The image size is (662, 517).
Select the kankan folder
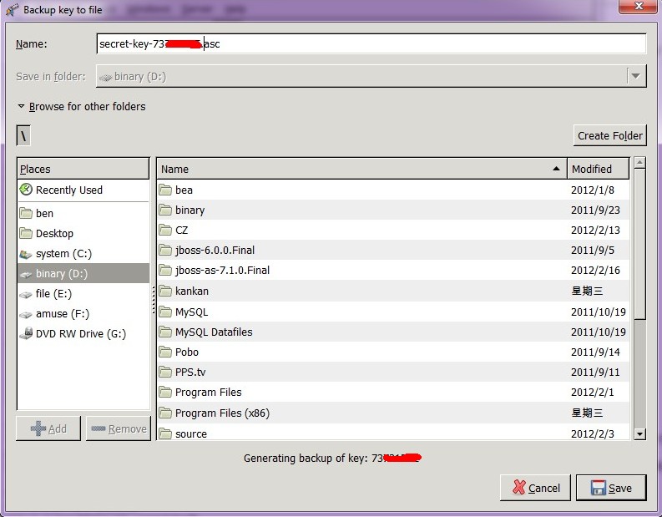coord(393,291)
